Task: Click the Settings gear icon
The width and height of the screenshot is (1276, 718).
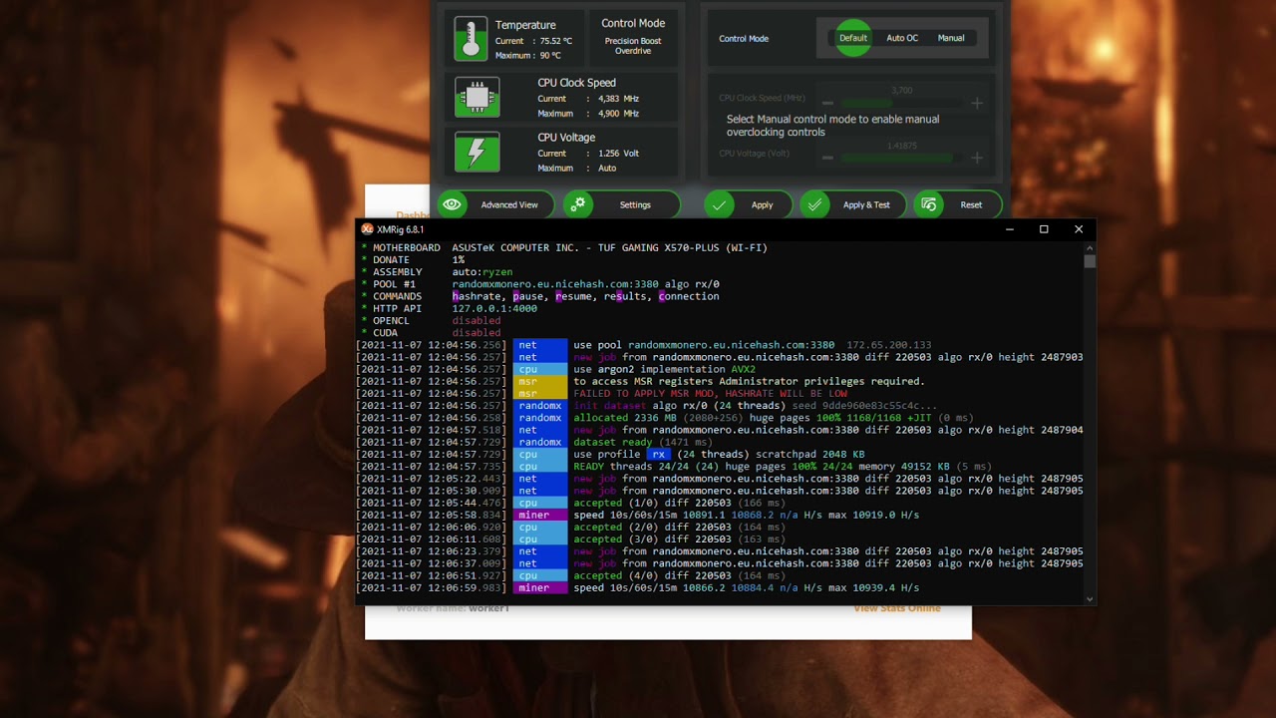Action: coord(578,204)
